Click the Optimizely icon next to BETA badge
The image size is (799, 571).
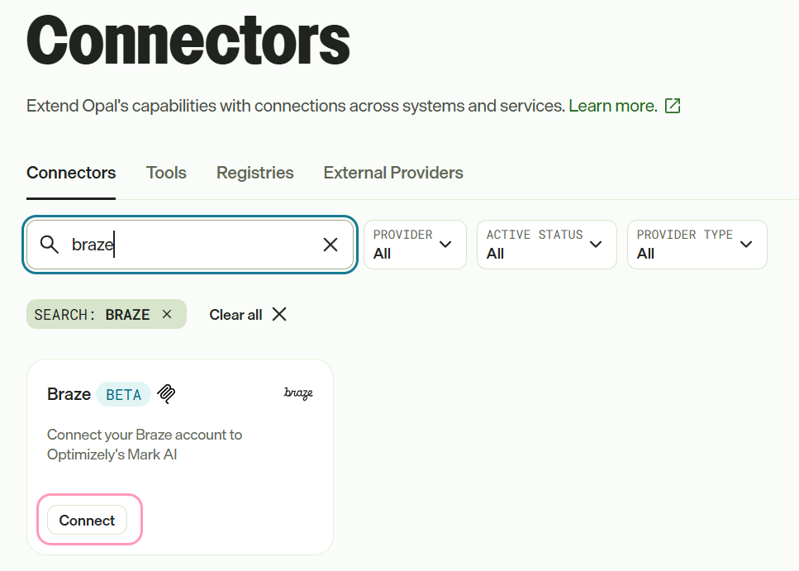(x=166, y=394)
